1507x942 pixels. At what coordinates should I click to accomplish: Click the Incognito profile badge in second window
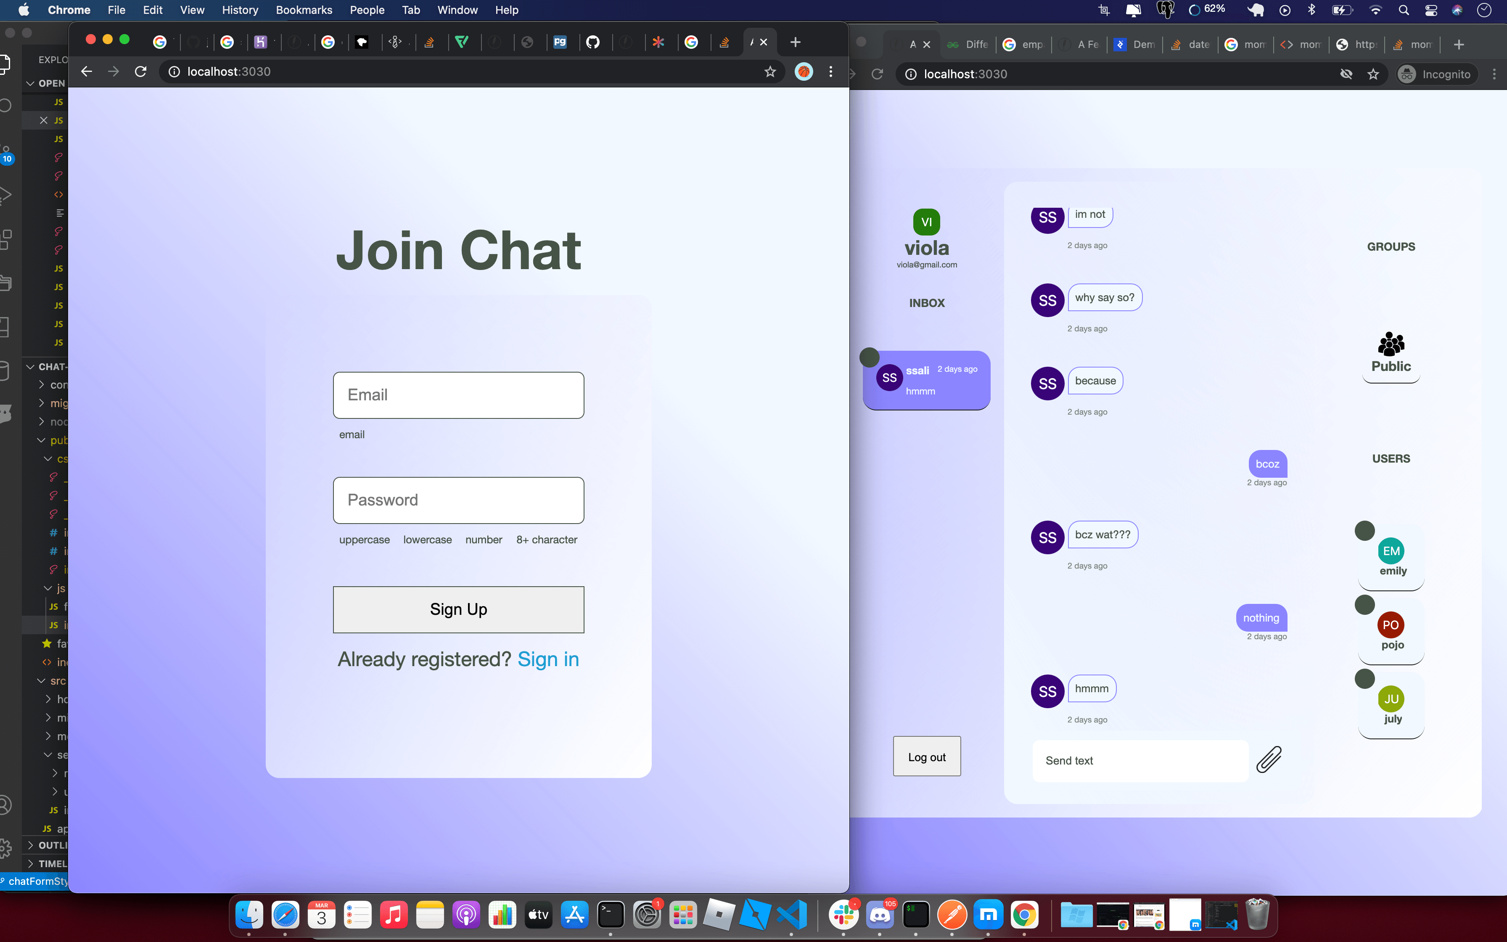1436,74
